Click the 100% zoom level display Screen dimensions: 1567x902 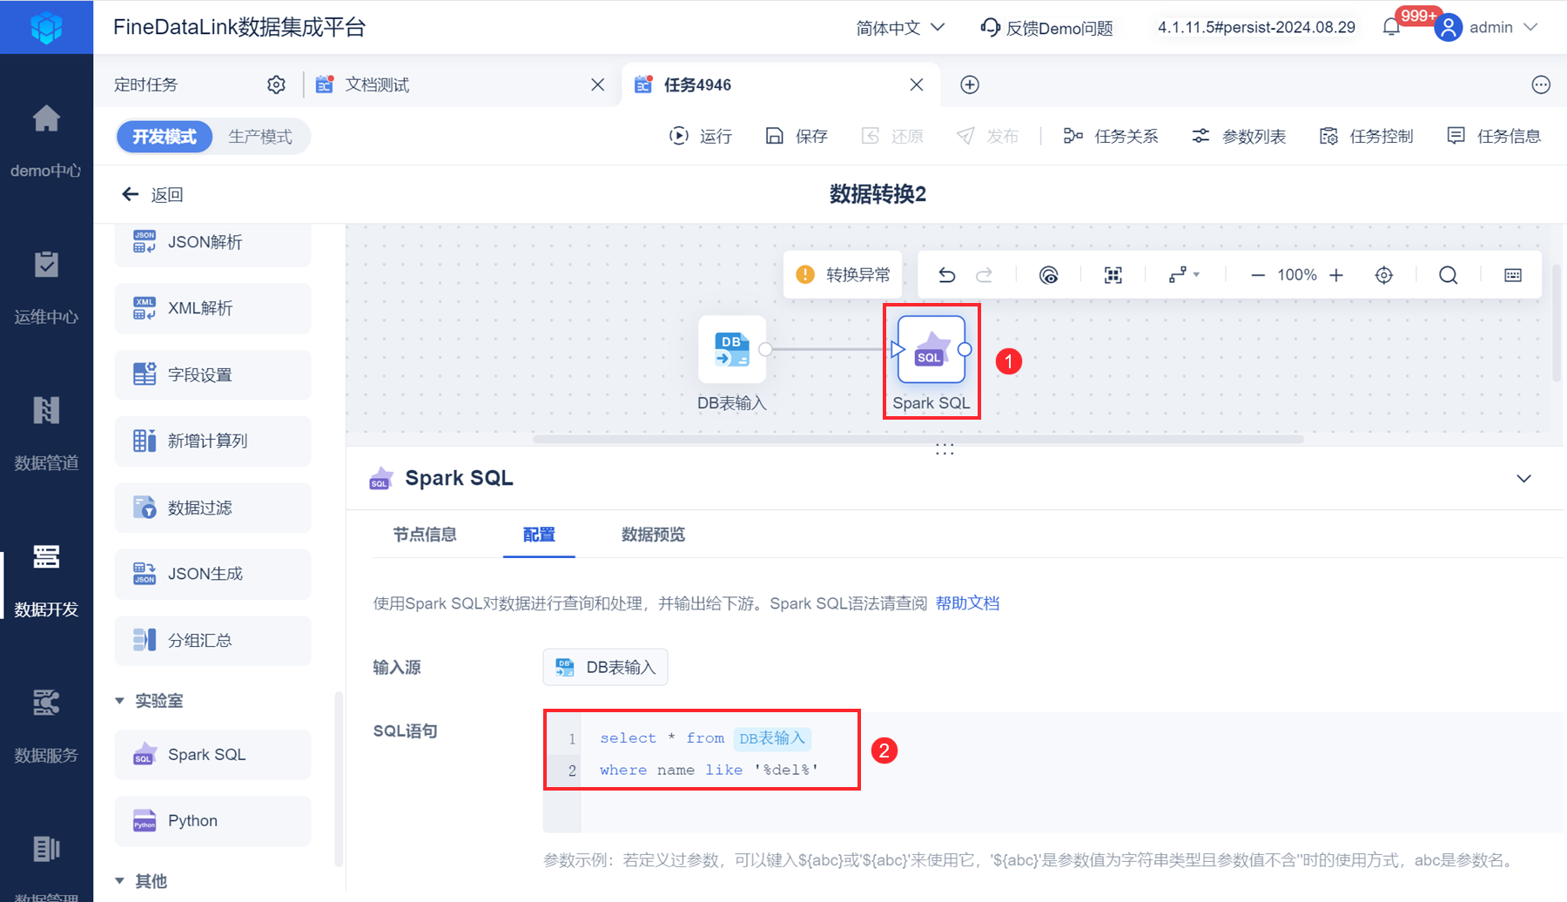point(1297,275)
